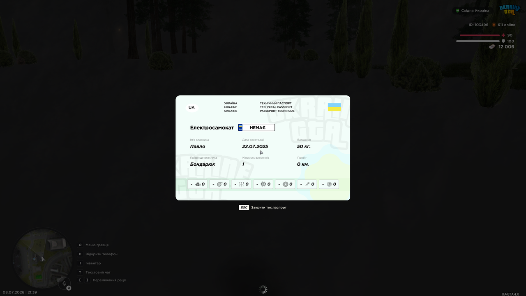Click the 12 006 money amount
526x296 pixels.
point(506,47)
